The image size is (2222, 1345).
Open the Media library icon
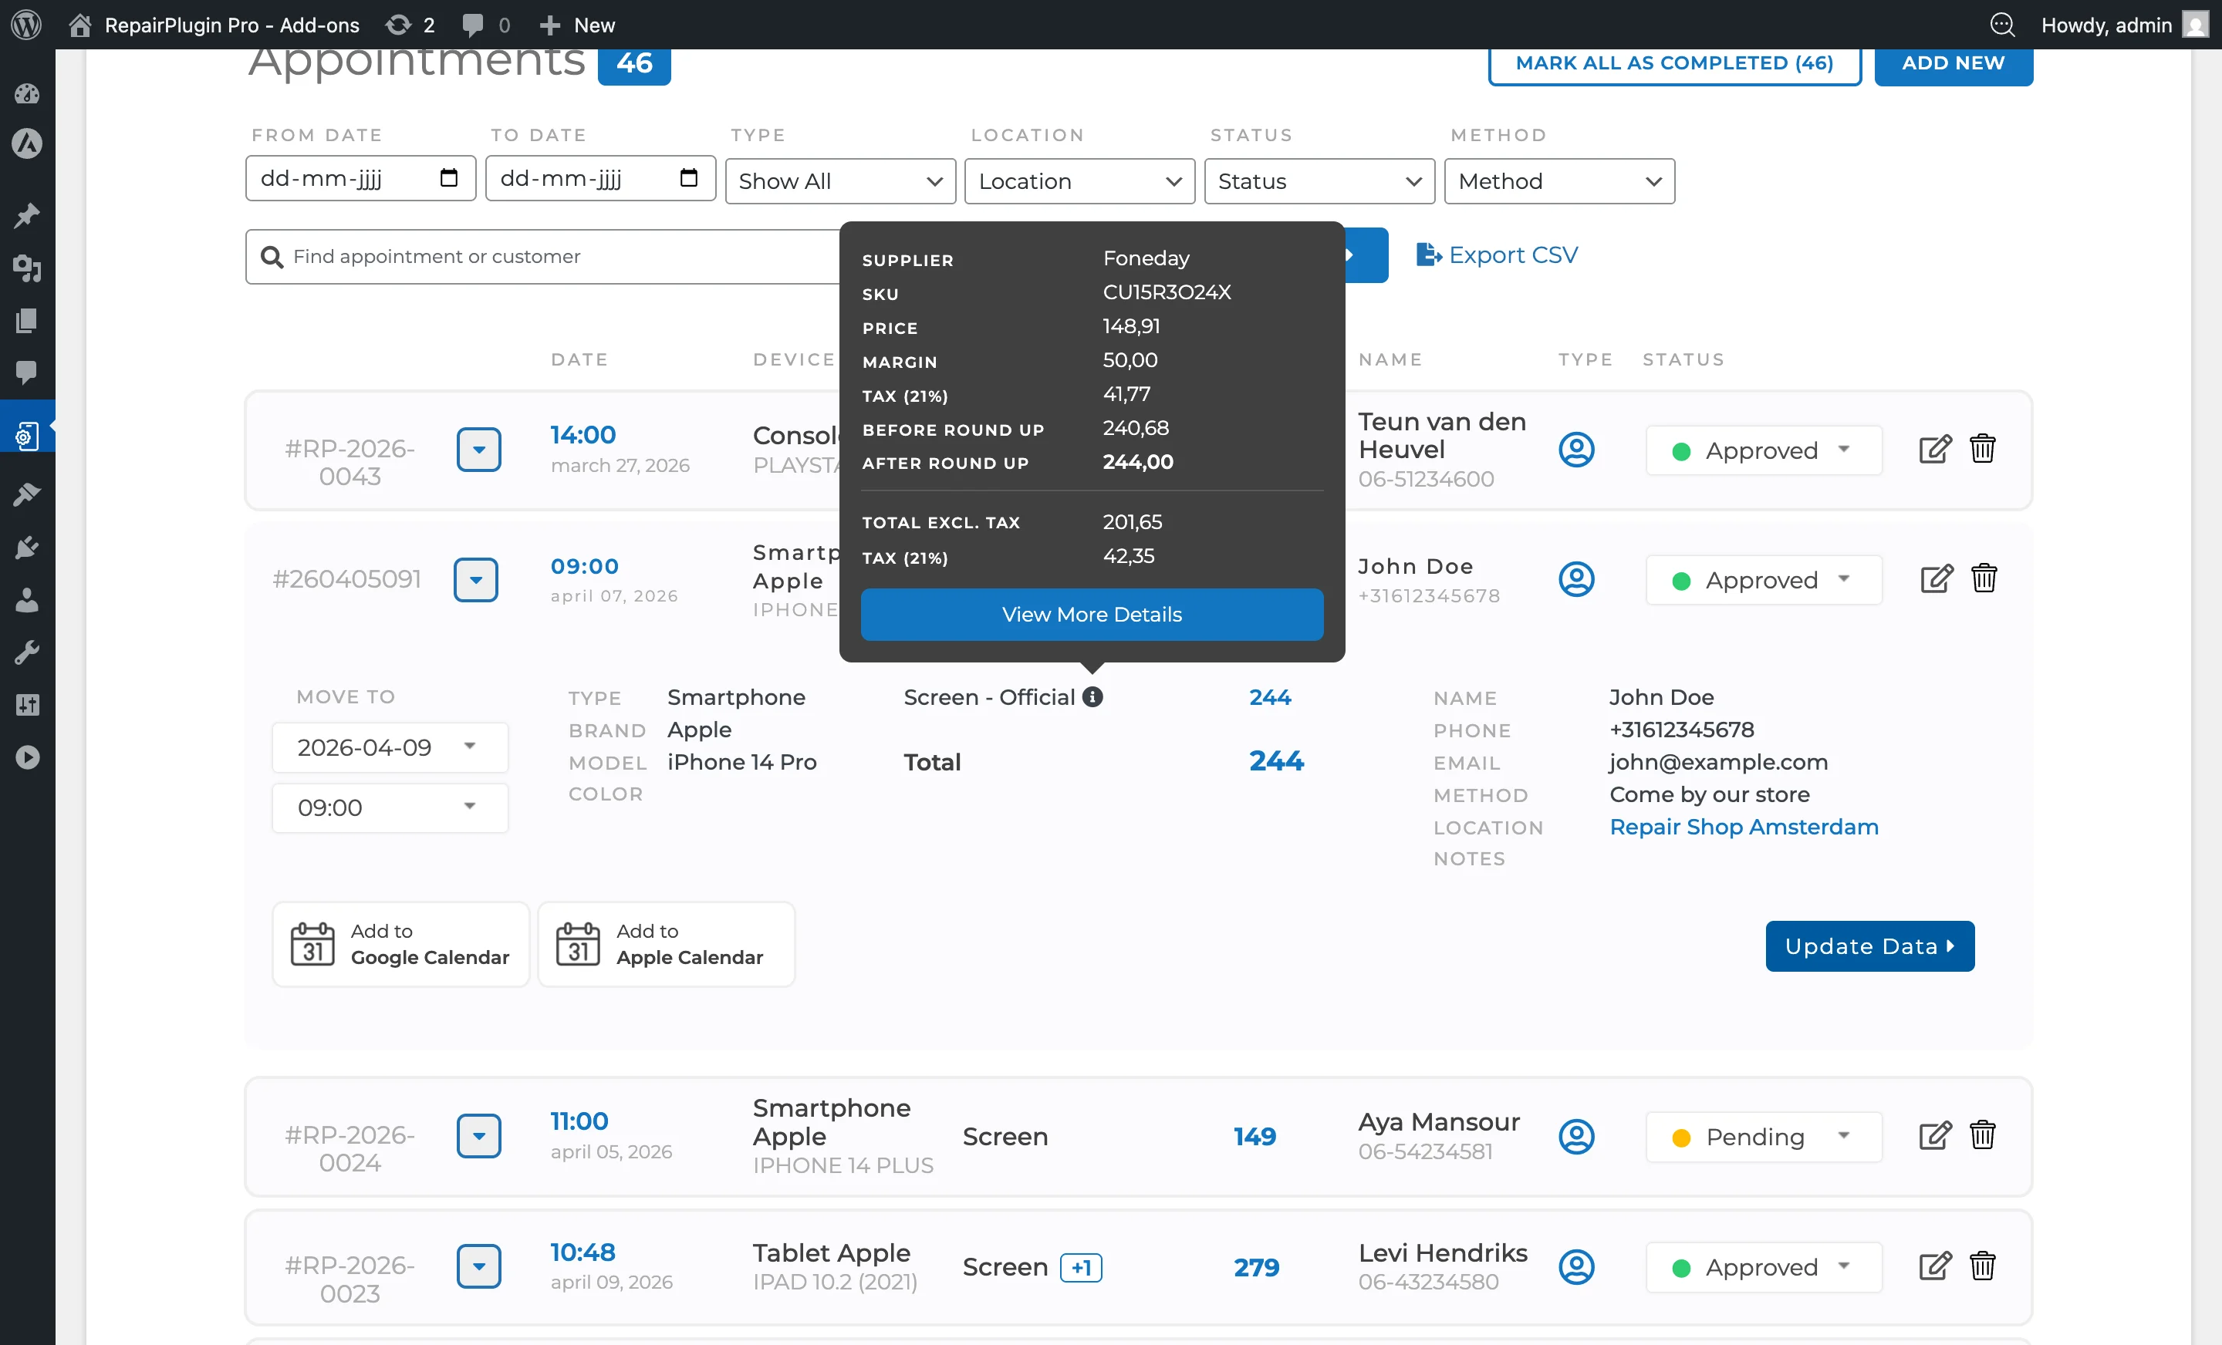coord(27,268)
